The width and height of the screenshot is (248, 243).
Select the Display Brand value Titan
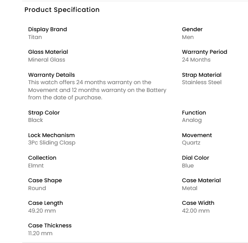click(x=35, y=37)
